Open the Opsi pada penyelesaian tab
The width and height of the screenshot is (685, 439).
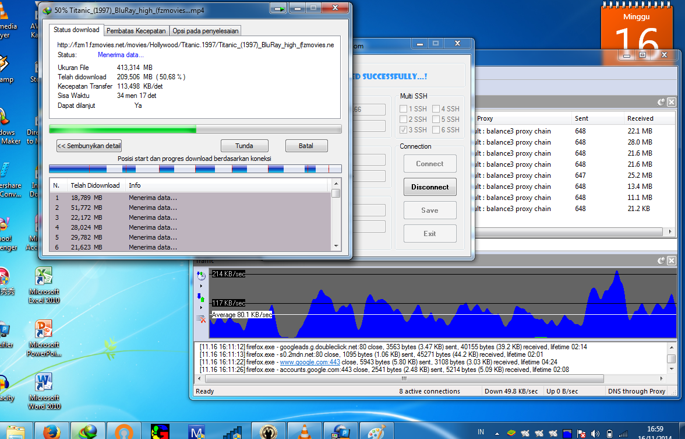click(x=205, y=30)
